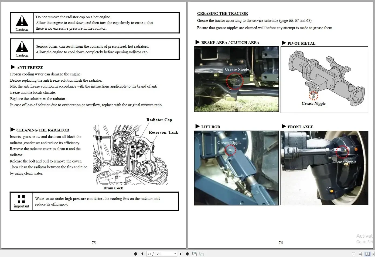Enable continuous scrolling page mode
This screenshot has width=375, height=257.
[360, 254]
